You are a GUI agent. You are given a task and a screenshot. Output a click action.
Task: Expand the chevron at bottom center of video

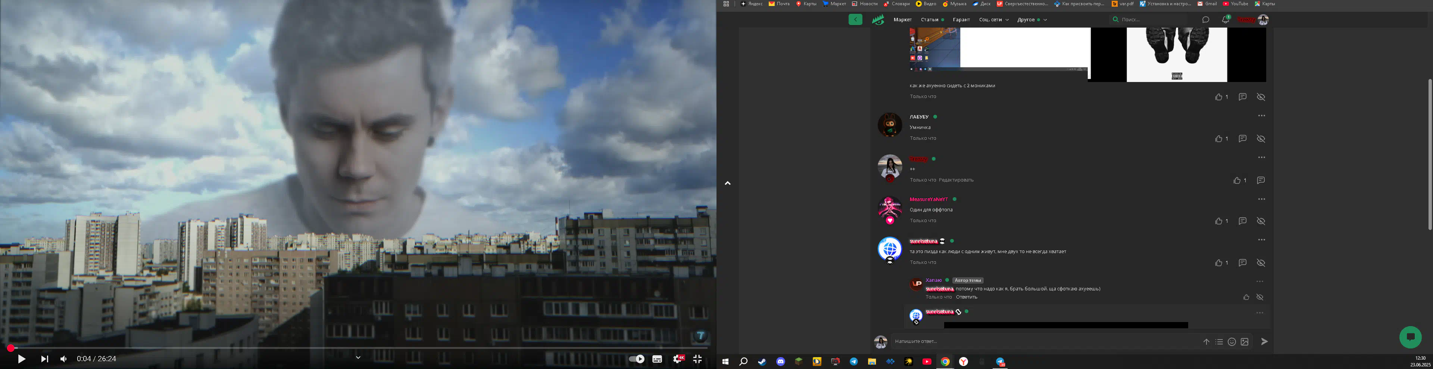coord(358,357)
